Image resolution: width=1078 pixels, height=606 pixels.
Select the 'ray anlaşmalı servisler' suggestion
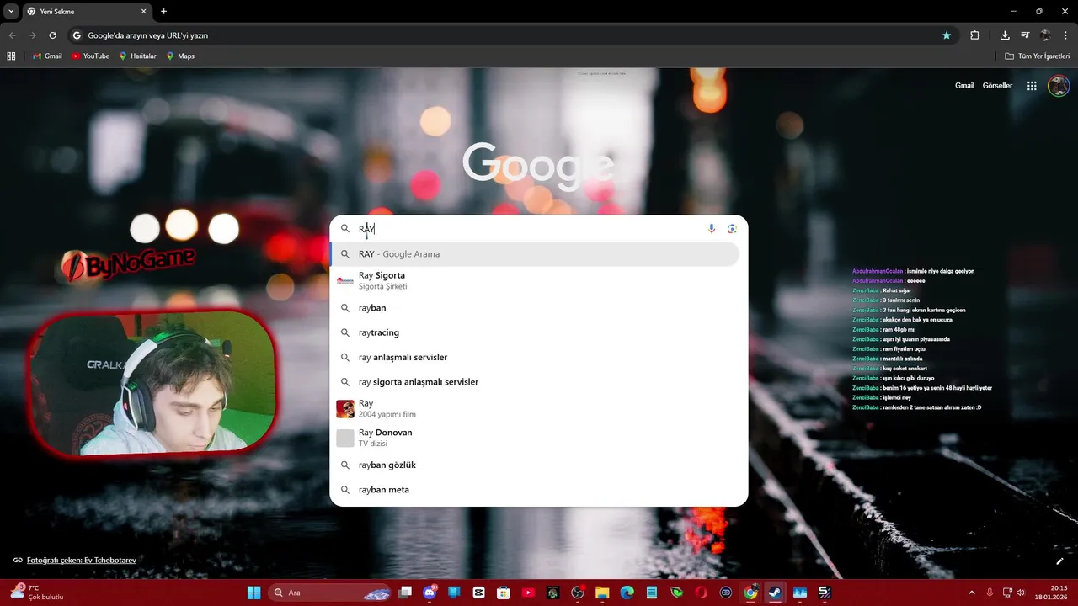click(x=536, y=357)
